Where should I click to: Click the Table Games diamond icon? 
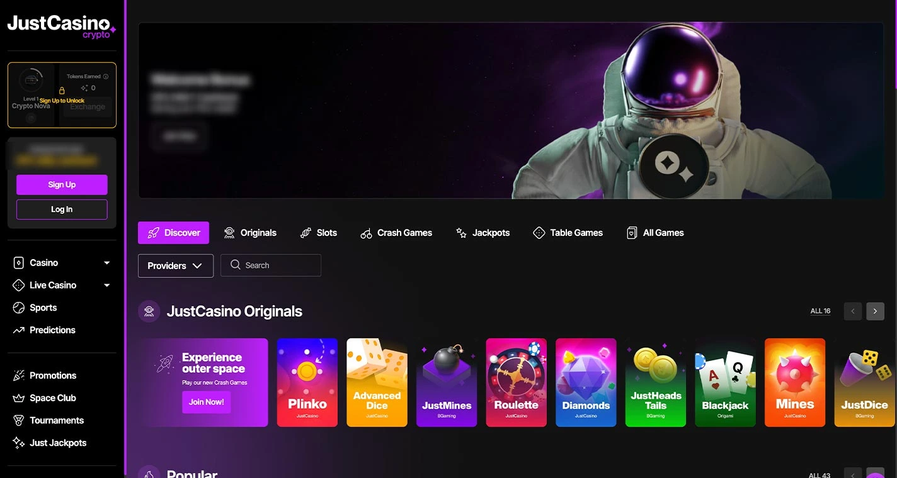click(539, 233)
